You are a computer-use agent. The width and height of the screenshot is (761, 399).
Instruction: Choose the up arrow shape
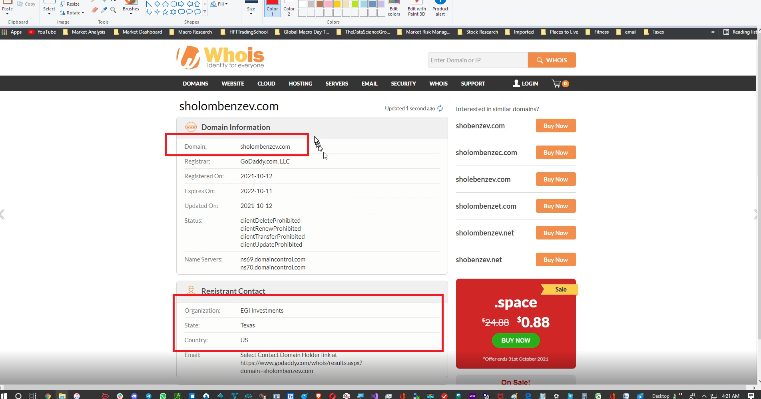tap(197, 4)
